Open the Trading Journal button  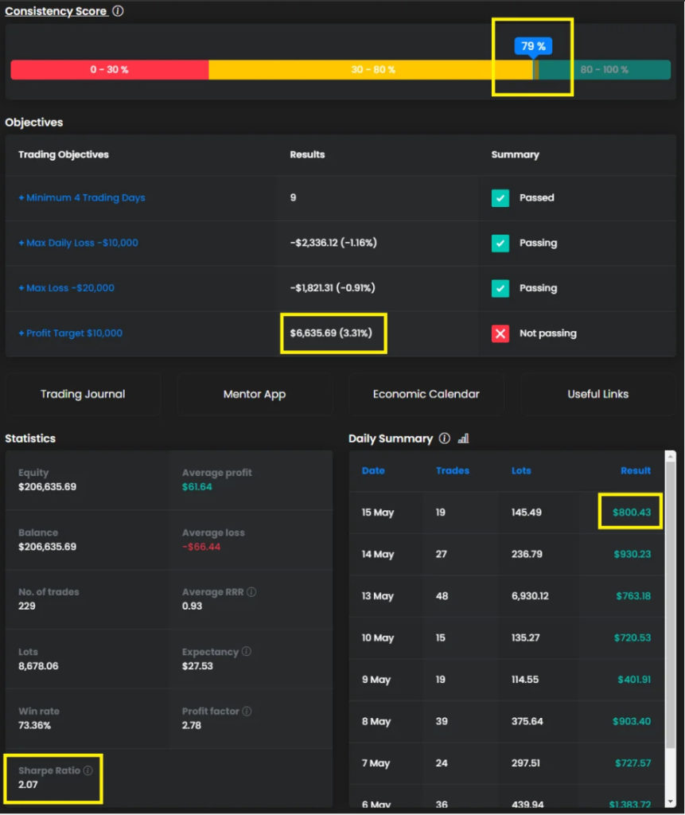tap(83, 394)
